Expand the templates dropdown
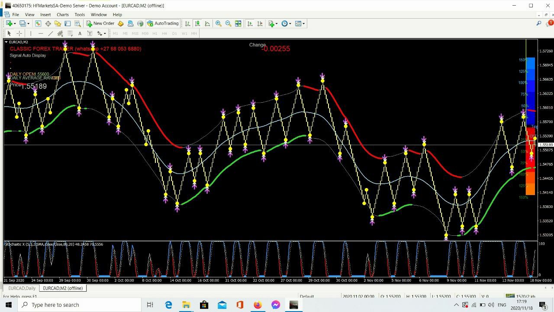 303,23
